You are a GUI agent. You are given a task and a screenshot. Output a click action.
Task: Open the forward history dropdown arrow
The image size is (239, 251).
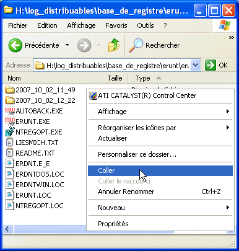pyautogui.click(x=98, y=45)
